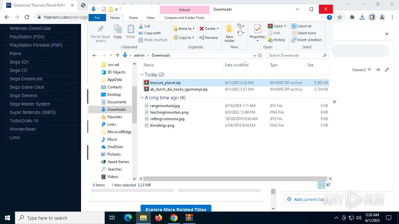
Task: Create a New folder from ribbon
Action: (x=229, y=33)
